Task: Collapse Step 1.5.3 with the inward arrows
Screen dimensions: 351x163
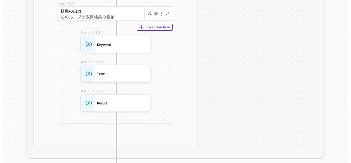Action: point(168,13)
